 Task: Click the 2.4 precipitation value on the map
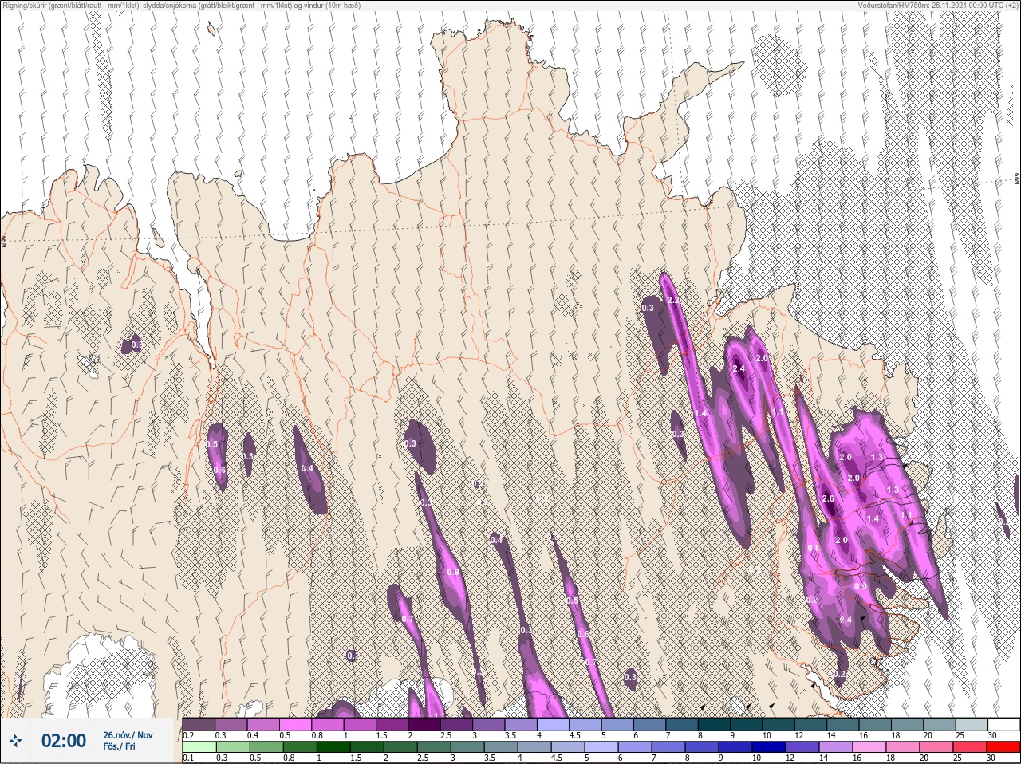coord(739,368)
